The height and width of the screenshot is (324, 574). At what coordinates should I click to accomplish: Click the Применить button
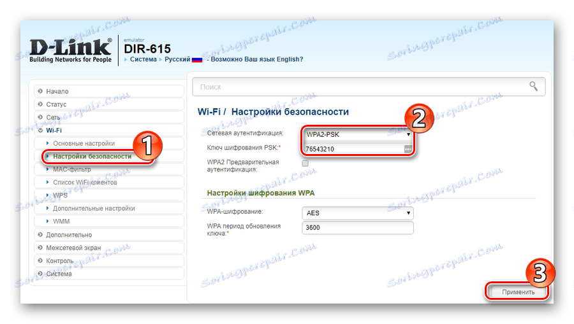click(518, 292)
